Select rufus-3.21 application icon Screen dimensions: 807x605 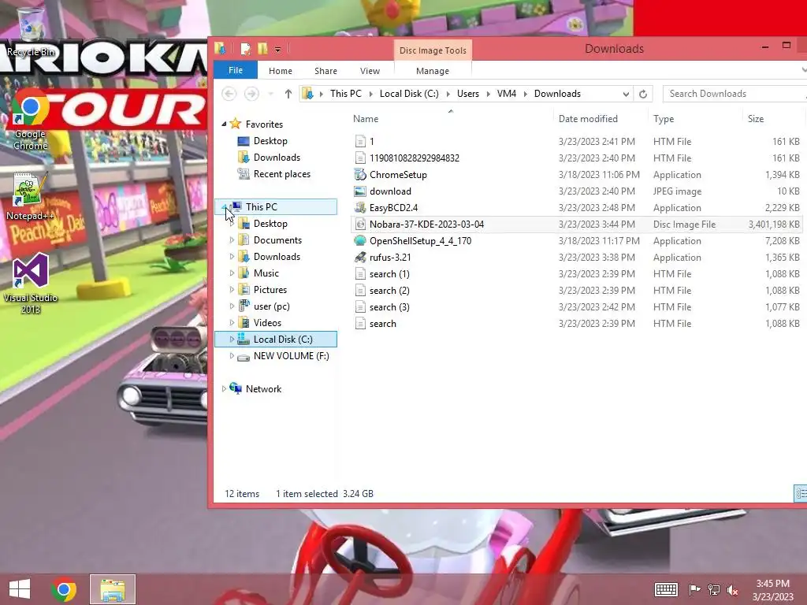click(x=360, y=258)
